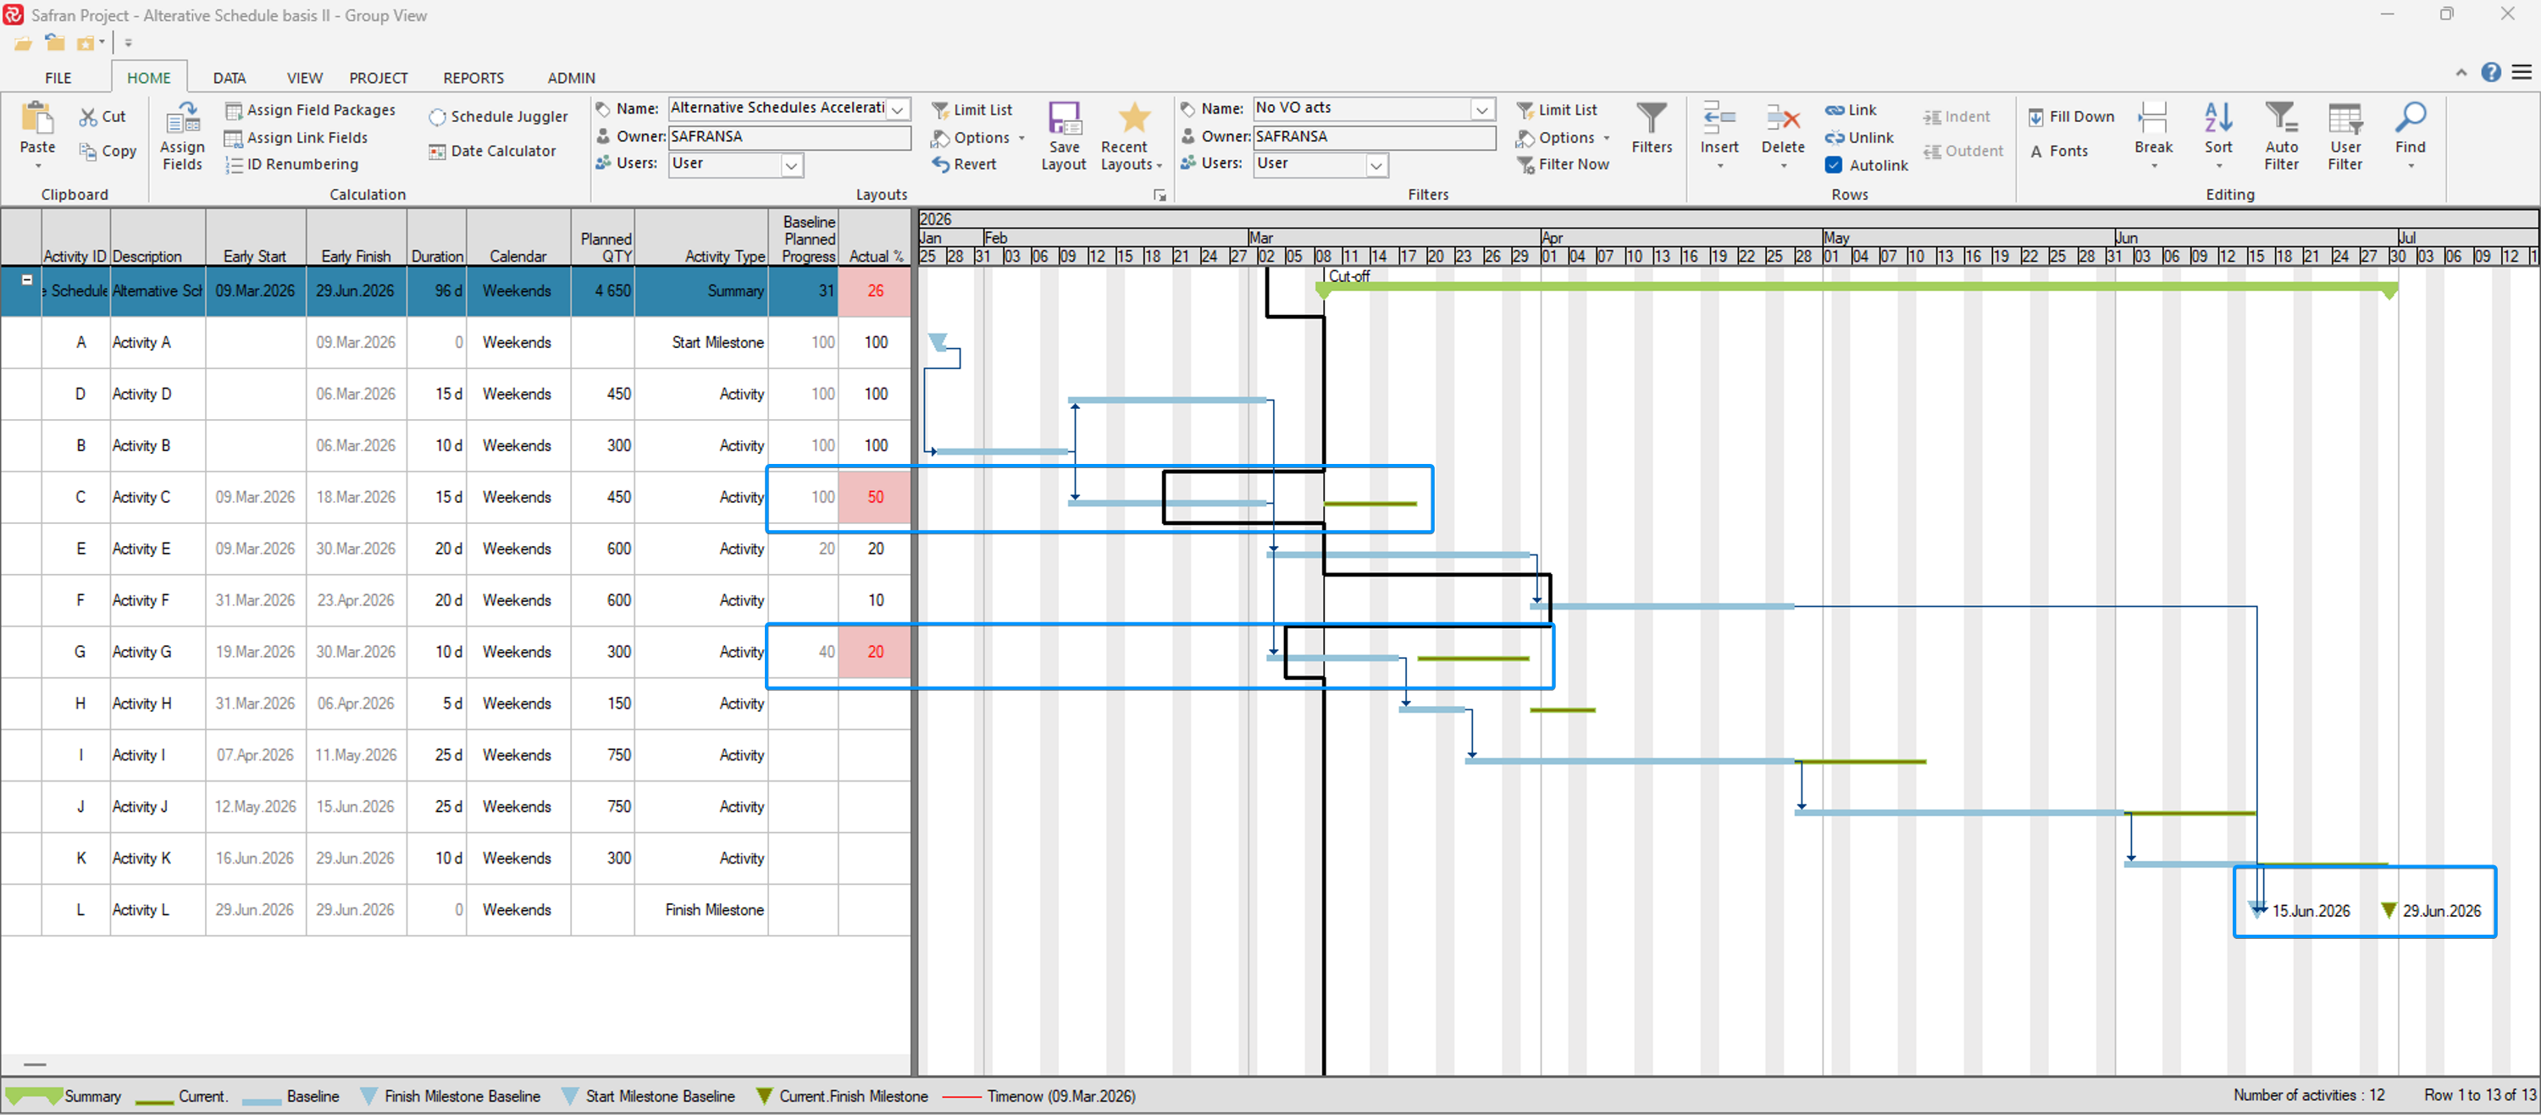Expand the filter Name dropdown

click(1481, 109)
